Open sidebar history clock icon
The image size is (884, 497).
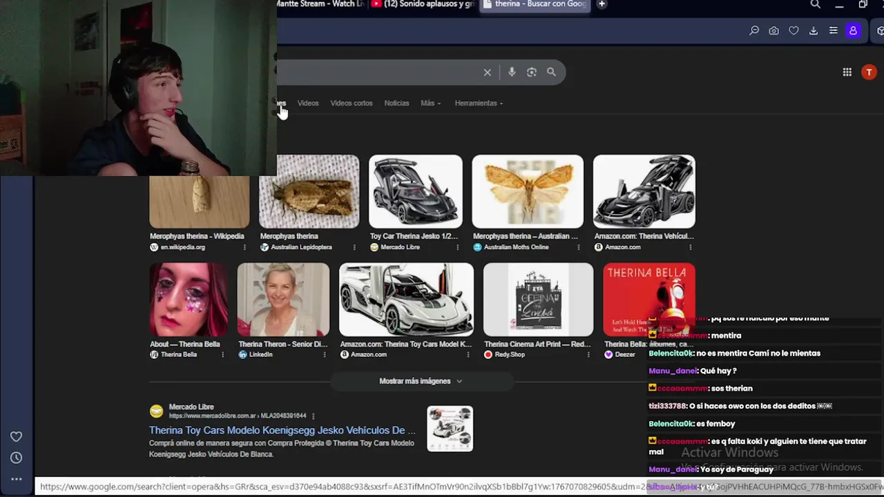pyautogui.click(x=16, y=458)
